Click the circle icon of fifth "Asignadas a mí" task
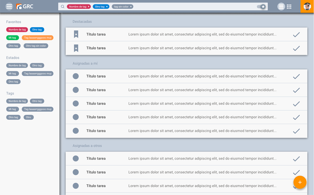 point(76,131)
